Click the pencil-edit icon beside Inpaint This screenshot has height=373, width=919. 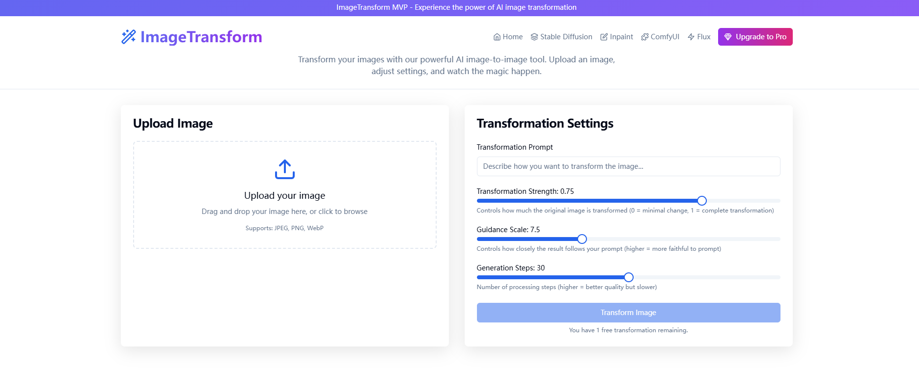[x=604, y=37]
